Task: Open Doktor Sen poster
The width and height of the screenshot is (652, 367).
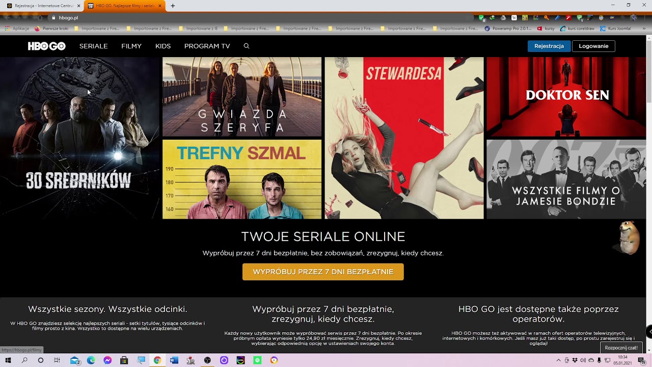Action: coord(566,96)
